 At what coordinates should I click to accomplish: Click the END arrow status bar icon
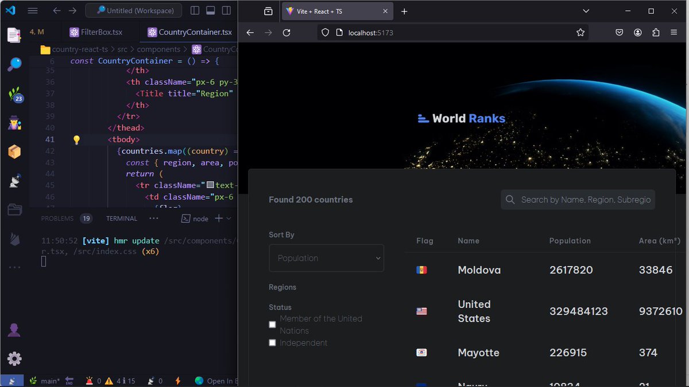tap(69, 381)
